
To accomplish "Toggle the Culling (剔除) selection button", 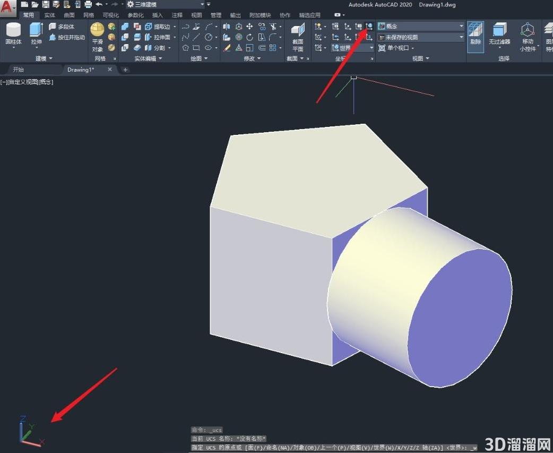I will point(476,37).
